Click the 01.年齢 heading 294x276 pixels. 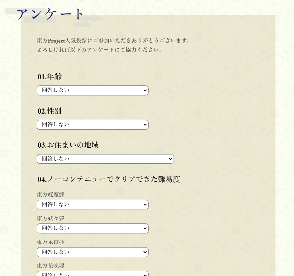pos(50,77)
